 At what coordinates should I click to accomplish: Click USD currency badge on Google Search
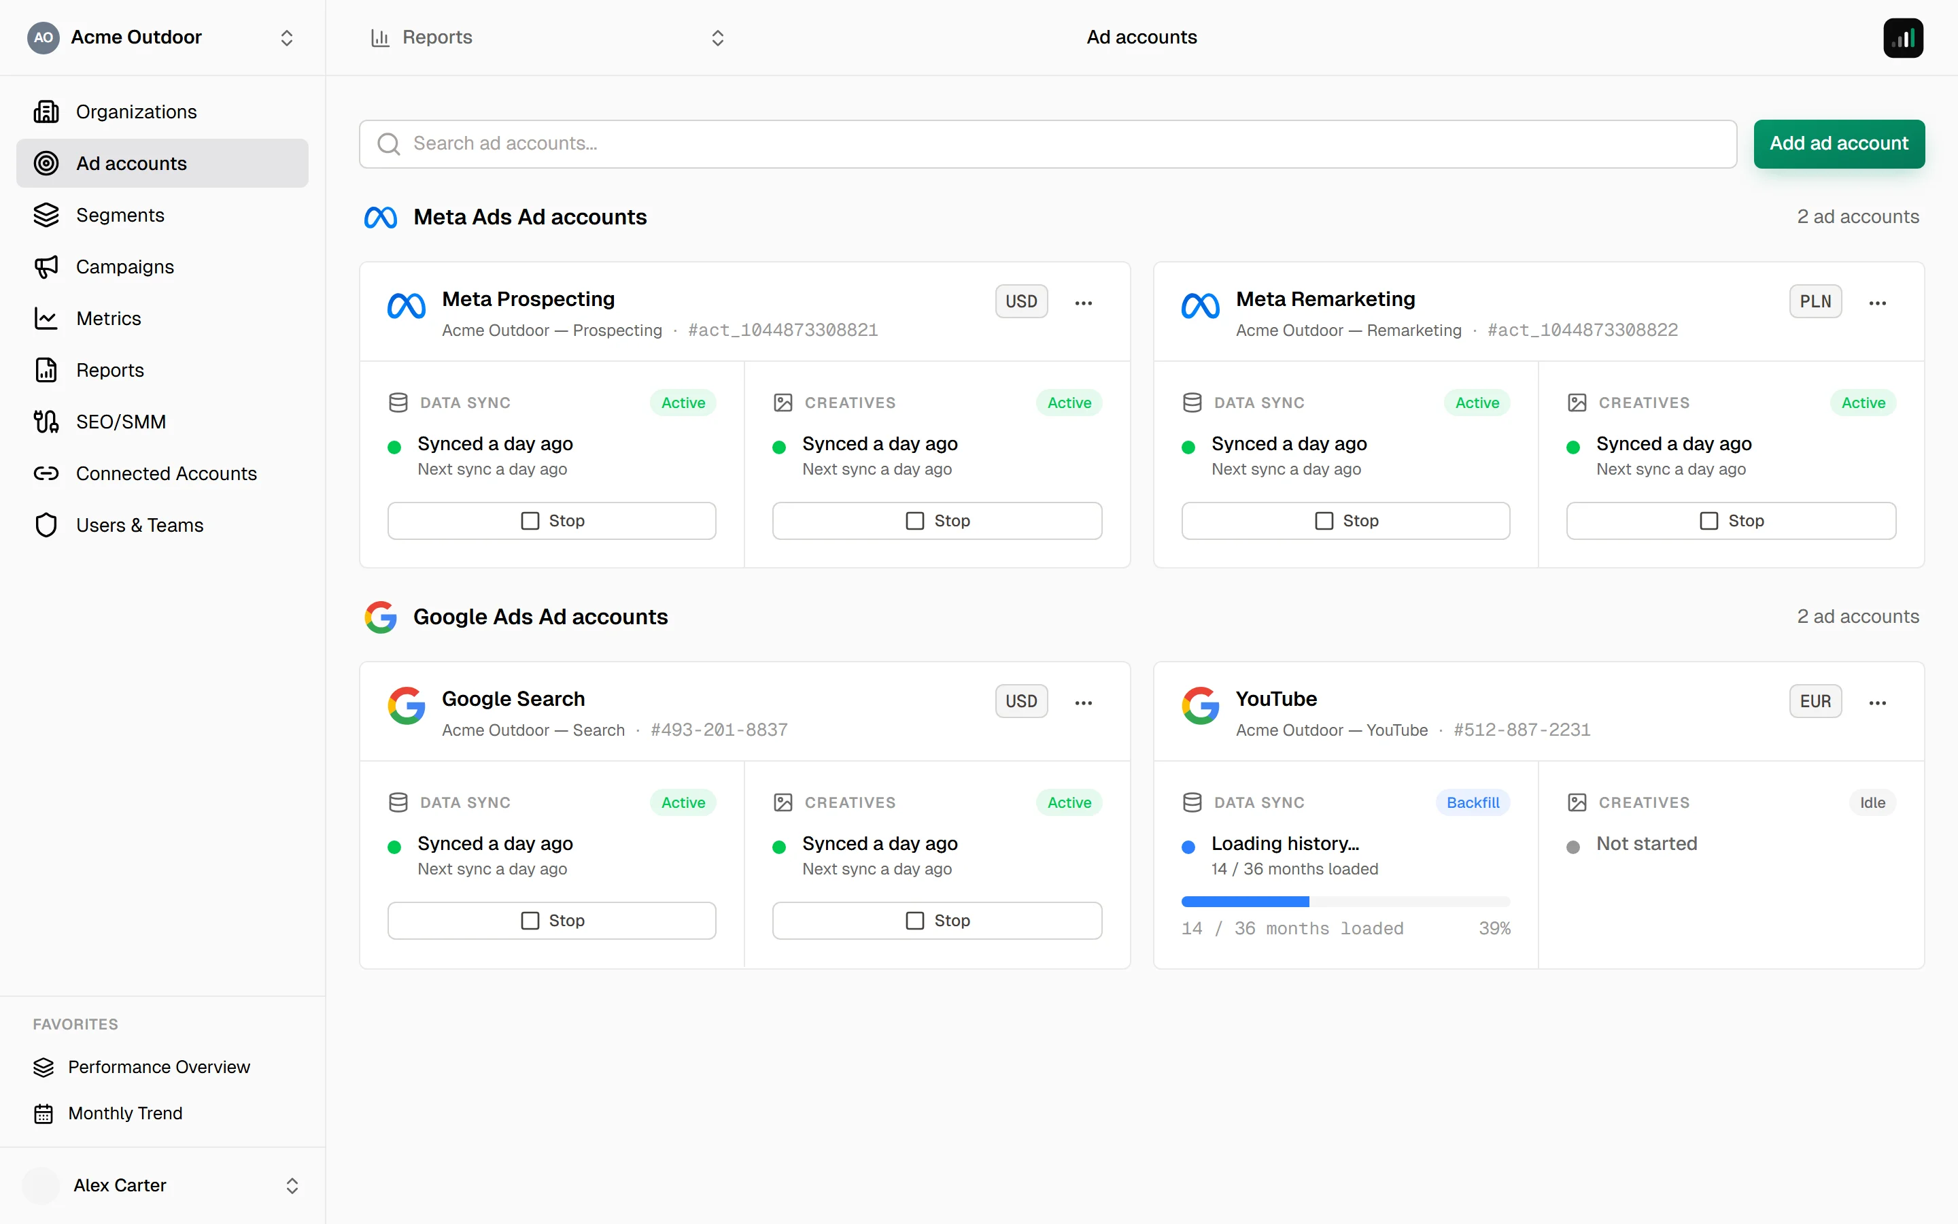coord(1021,701)
